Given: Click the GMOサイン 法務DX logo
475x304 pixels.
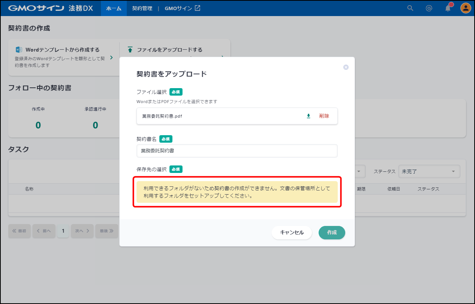Looking at the screenshot, I should (x=50, y=8).
